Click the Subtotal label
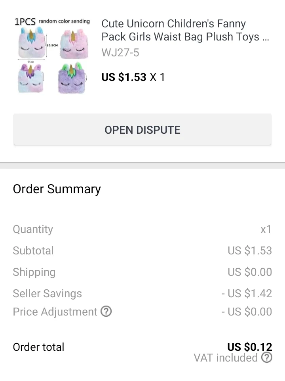The height and width of the screenshot is (381, 285). [33, 251]
